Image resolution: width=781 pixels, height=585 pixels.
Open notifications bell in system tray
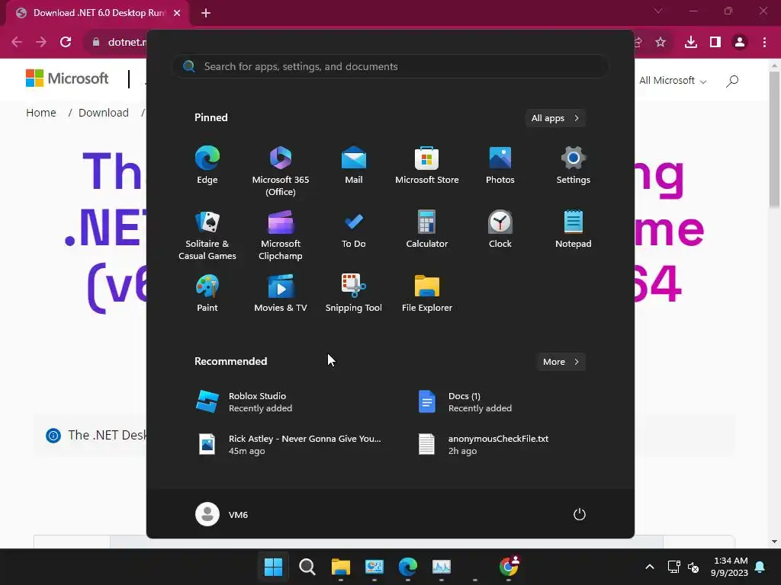coord(760,567)
